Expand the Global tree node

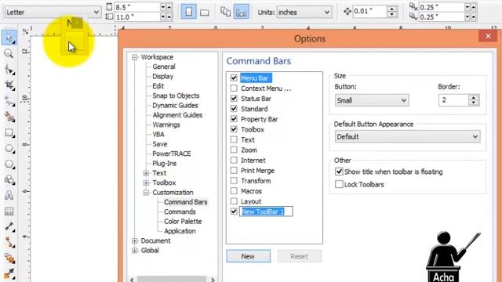click(x=135, y=251)
